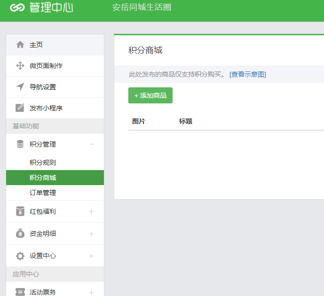Click the move-arrows icon for 微页面制作

click(x=20, y=66)
